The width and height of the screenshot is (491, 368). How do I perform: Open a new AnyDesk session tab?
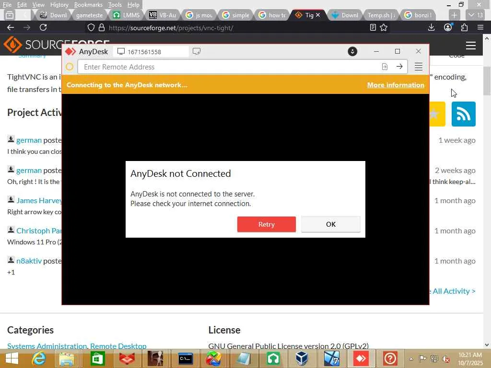point(196,51)
